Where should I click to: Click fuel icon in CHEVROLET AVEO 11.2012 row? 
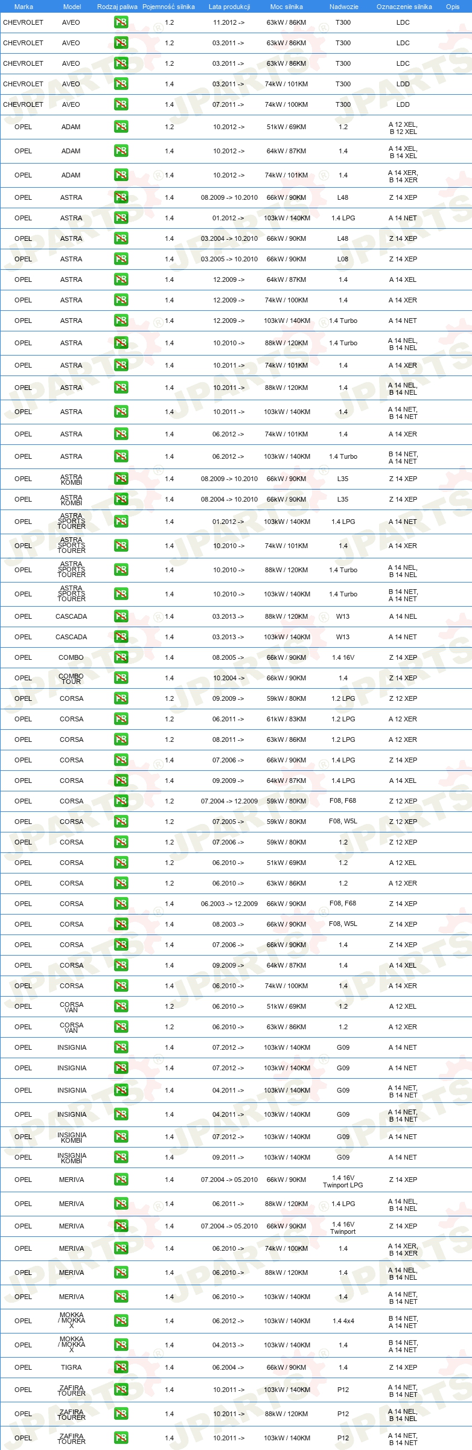tap(121, 22)
